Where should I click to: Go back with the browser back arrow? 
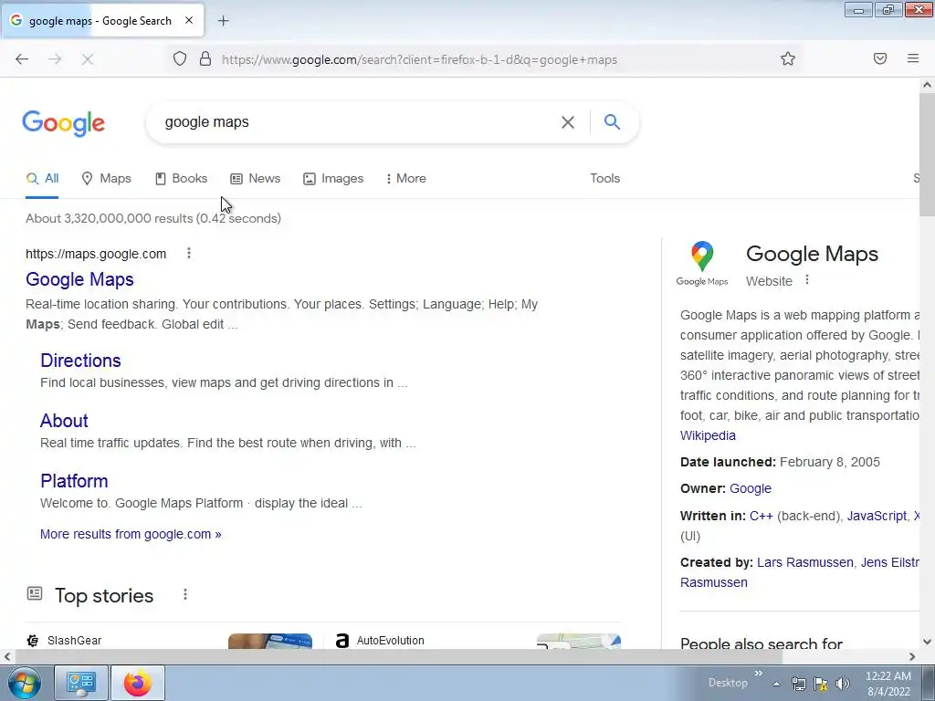point(22,59)
